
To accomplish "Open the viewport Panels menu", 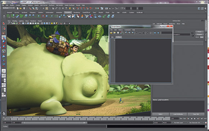I will [x=40, y=21].
